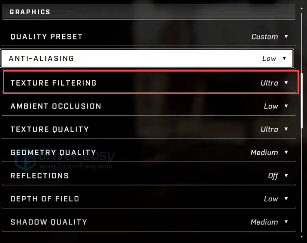Expand the Anti-Aliasing dropdown arrow
The height and width of the screenshot is (243, 307).
(284, 58)
